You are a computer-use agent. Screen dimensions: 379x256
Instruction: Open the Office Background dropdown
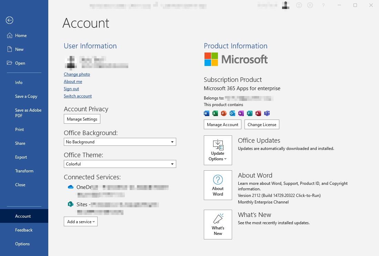point(120,142)
